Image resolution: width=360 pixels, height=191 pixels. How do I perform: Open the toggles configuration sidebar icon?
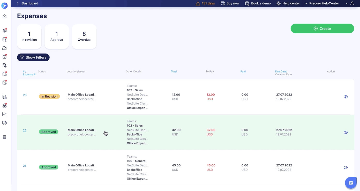pos(4,137)
